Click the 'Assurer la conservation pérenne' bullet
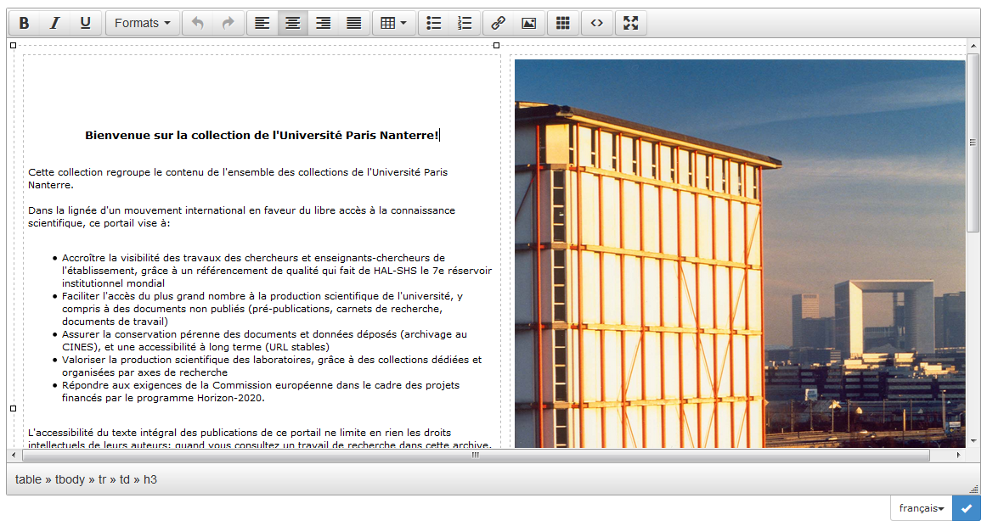Screen dimensions: 987x526 264,340
